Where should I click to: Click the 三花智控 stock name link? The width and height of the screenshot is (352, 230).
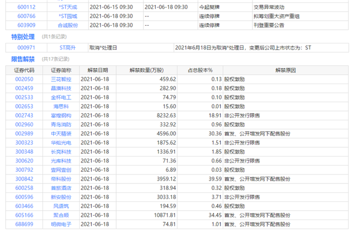pyautogui.click(x=61, y=79)
